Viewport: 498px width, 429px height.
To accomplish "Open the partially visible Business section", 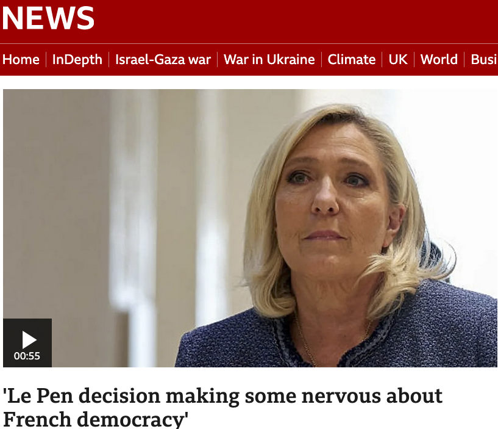I will (484, 59).
